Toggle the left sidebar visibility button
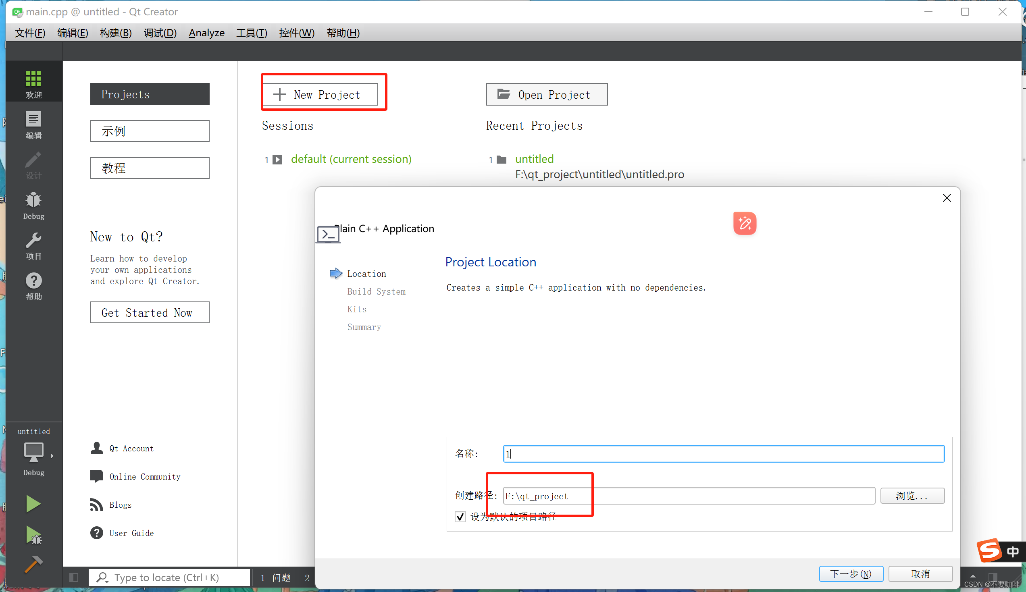 coord(74,577)
